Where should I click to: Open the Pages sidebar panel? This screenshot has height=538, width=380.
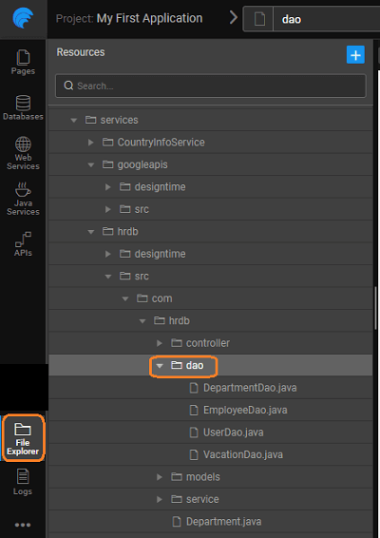pos(23,62)
